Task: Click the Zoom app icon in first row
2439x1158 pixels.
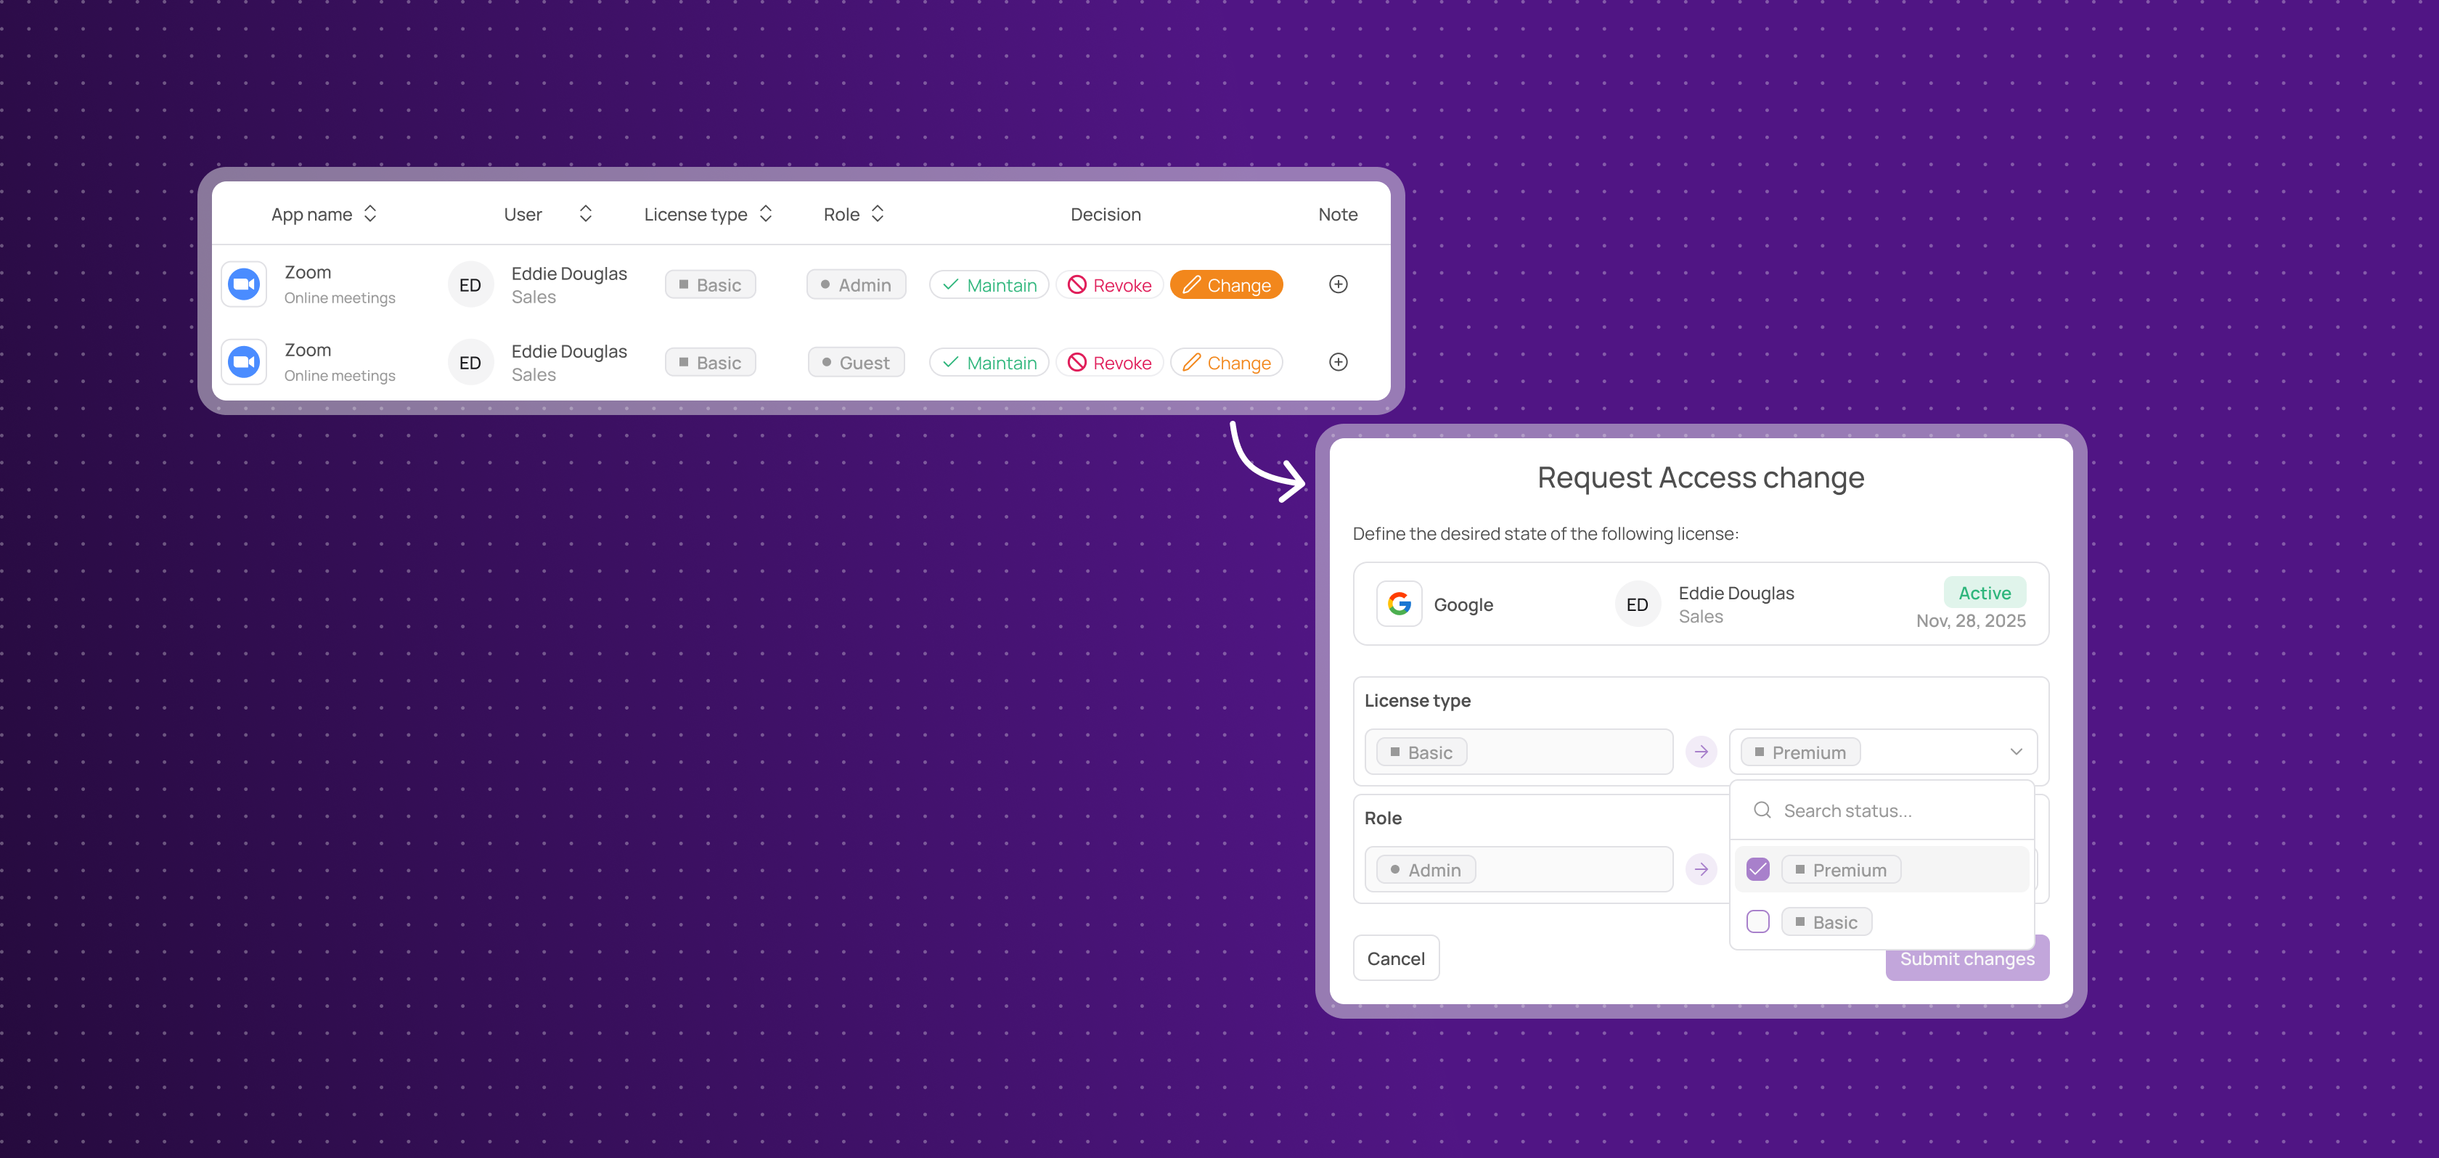Action: 245,284
